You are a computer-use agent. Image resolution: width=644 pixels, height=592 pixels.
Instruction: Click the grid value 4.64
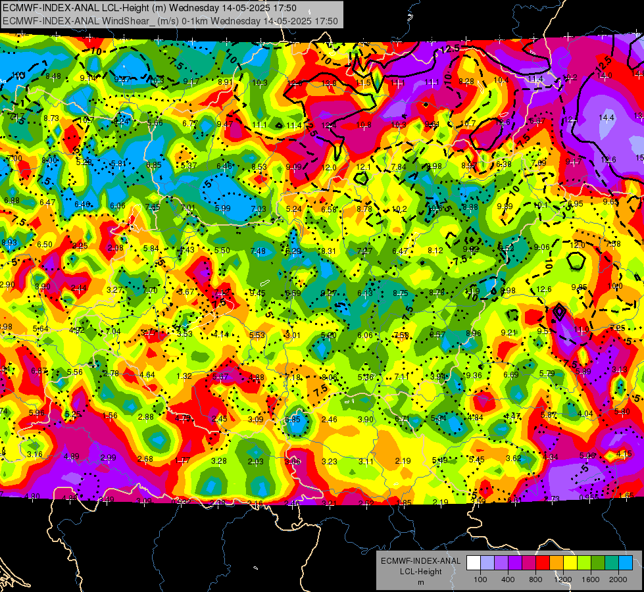point(147,375)
